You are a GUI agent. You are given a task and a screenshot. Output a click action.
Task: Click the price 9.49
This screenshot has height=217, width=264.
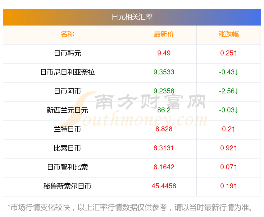[164, 53]
